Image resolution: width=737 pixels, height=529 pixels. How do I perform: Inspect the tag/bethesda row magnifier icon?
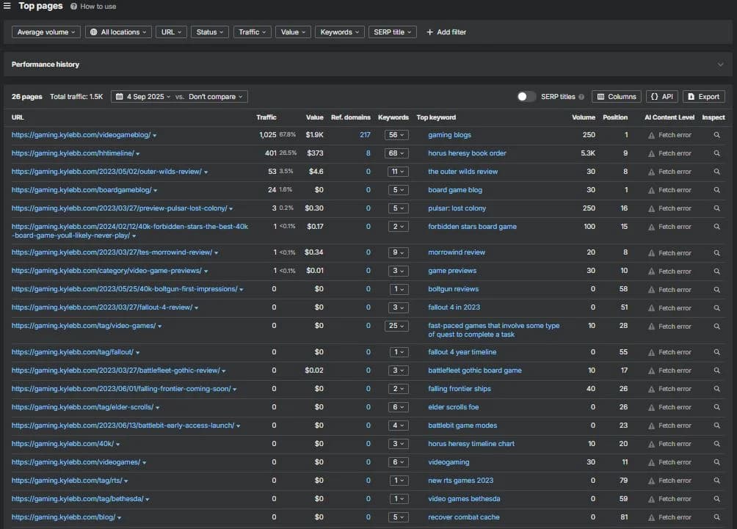tap(716, 498)
